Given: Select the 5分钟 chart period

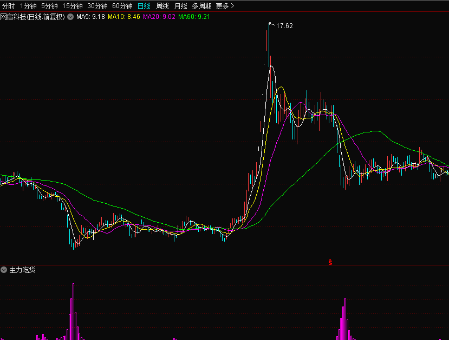Looking at the screenshot, I should tap(49, 6).
